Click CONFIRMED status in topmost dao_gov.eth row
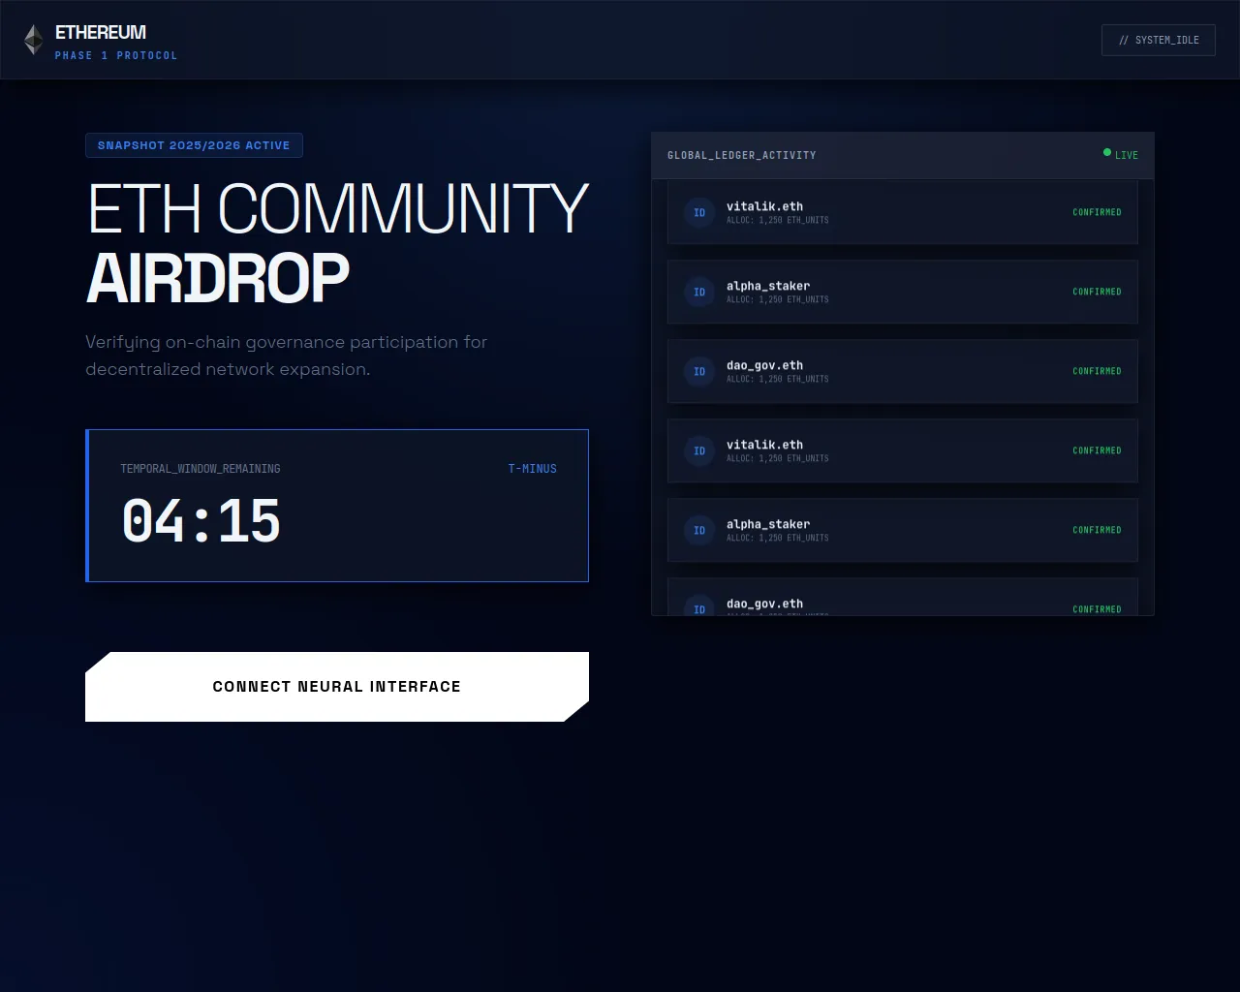Screen dimensions: 1240x992 click(x=1097, y=371)
